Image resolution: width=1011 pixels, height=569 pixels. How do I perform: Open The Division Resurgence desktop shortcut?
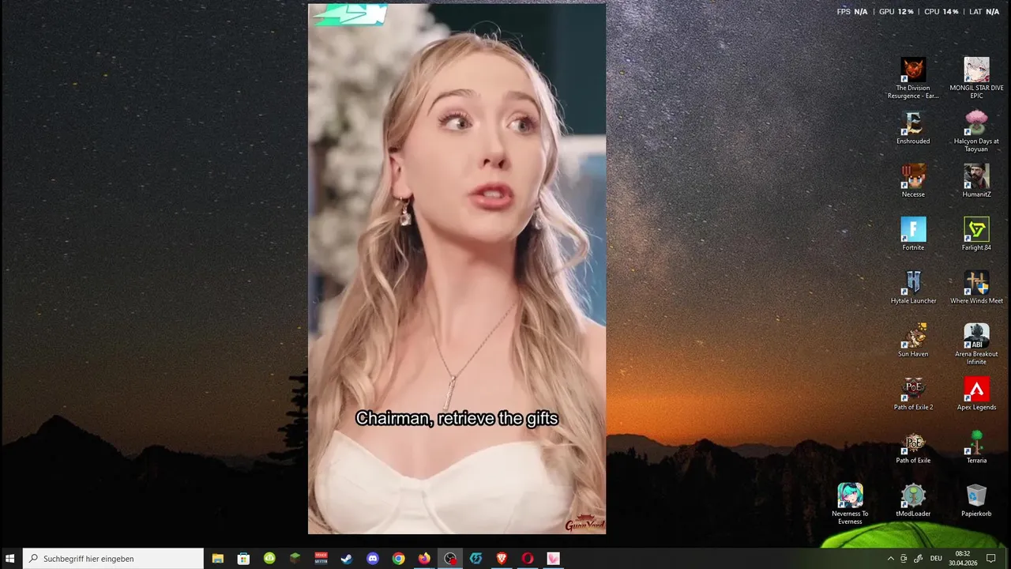913,78
